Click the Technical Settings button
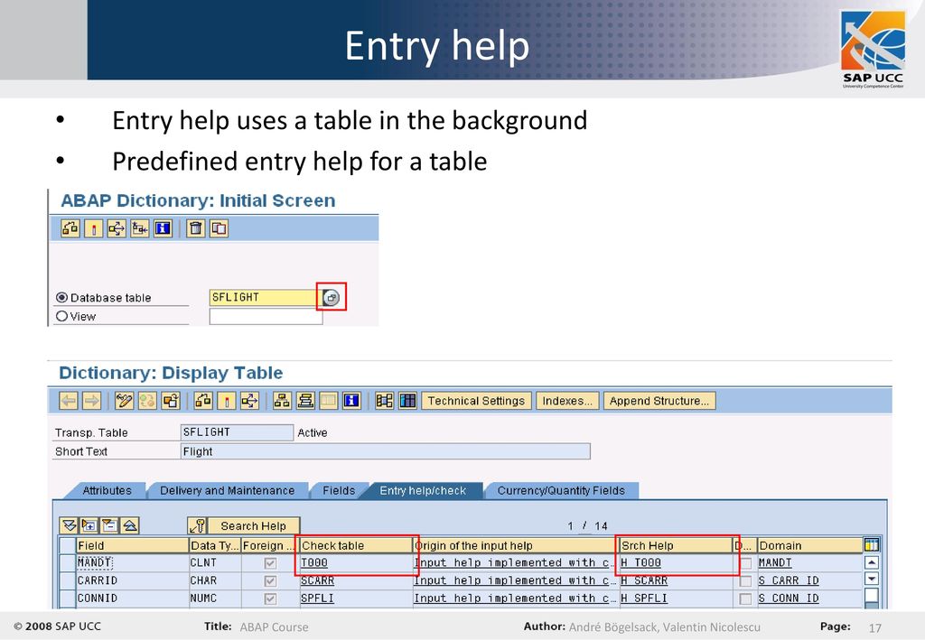This screenshot has height=640, width=925. [x=476, y=401]
